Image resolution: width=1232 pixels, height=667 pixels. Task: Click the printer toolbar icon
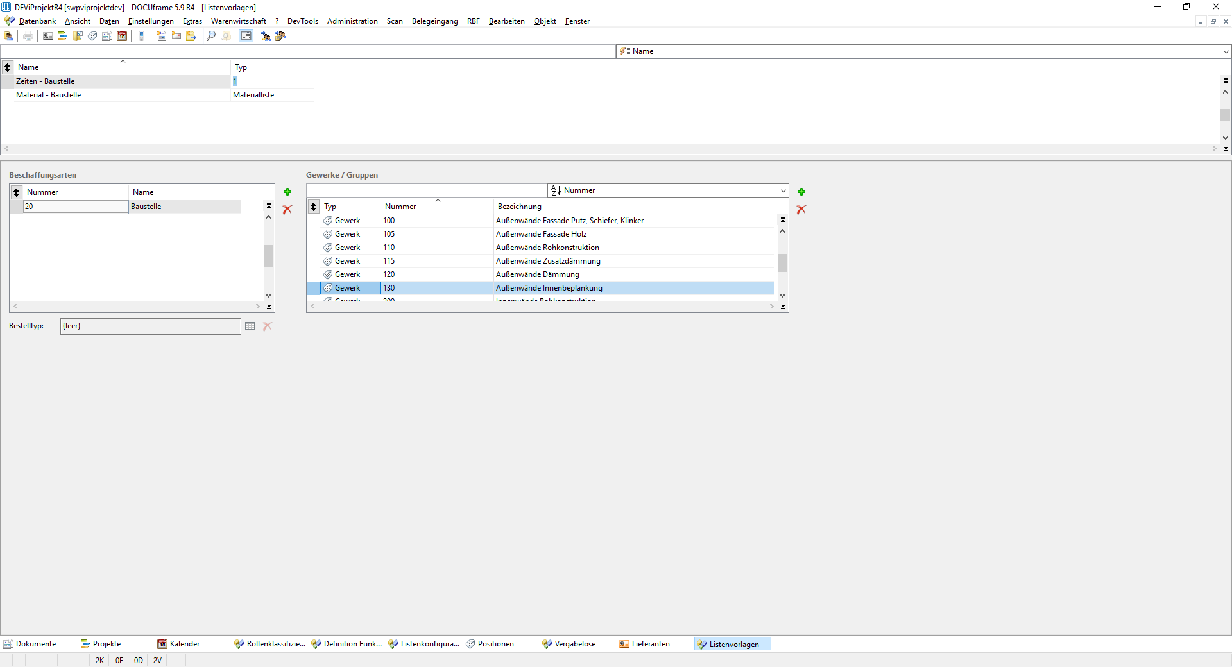28,36
